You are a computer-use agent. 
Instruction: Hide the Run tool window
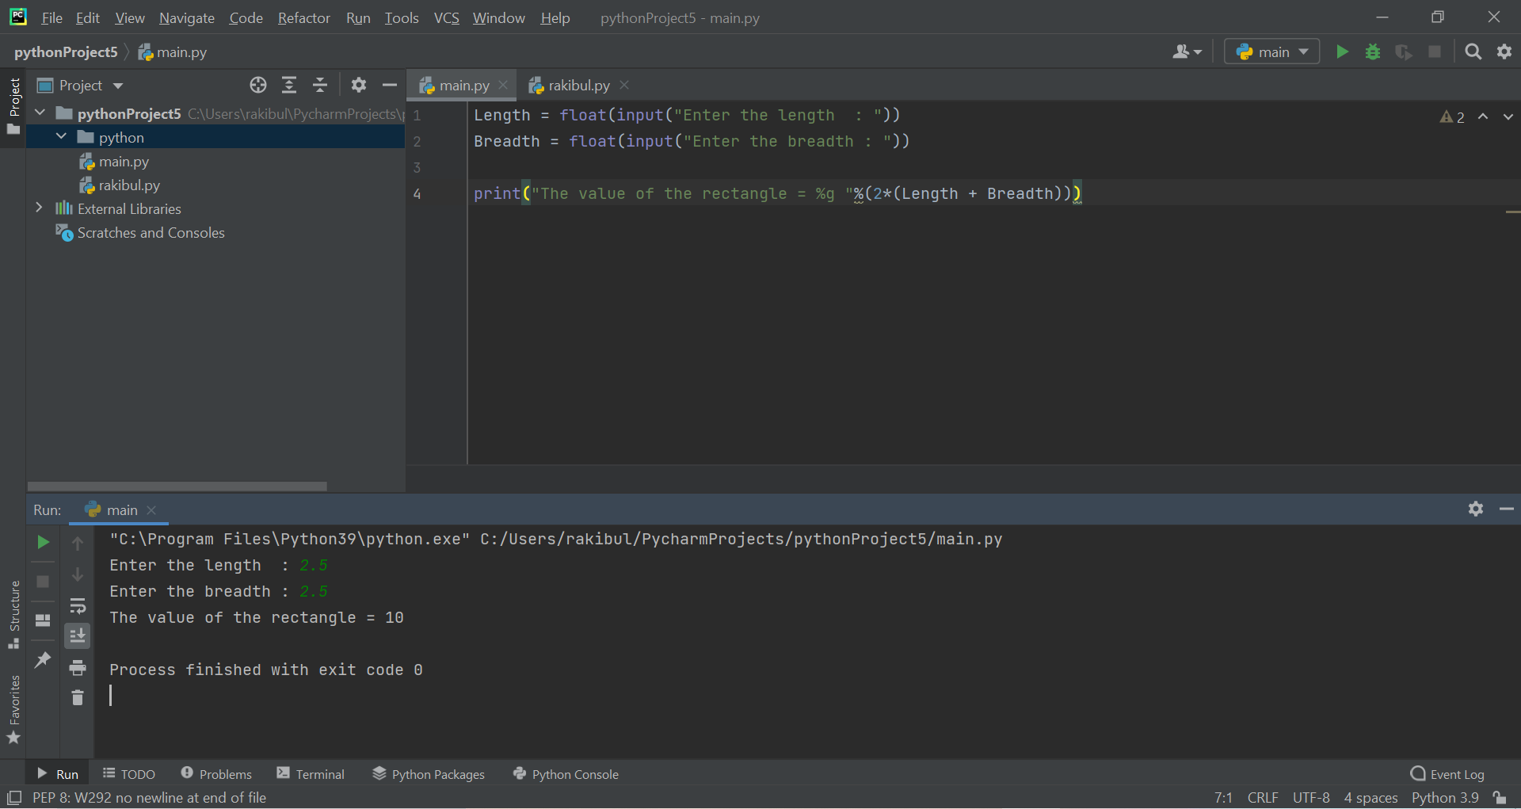pyautogui.click(x=1507, y=509)
